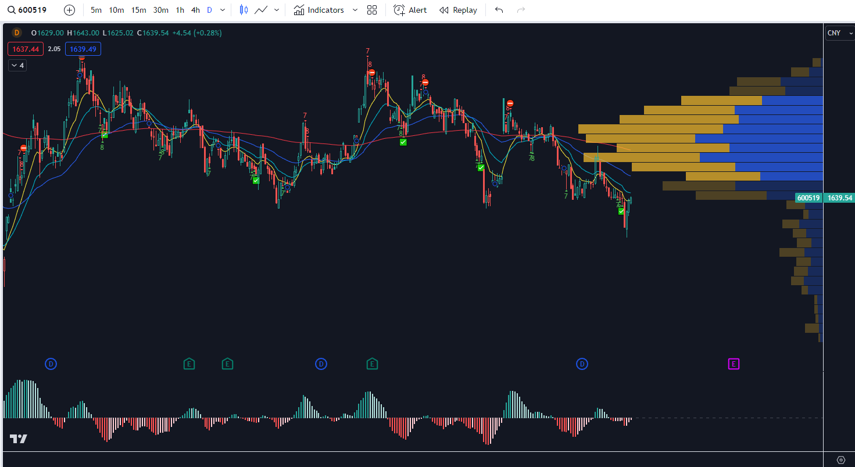855x467 pixels.
Task: Redo chart action arrow
Action: point(521,10)
